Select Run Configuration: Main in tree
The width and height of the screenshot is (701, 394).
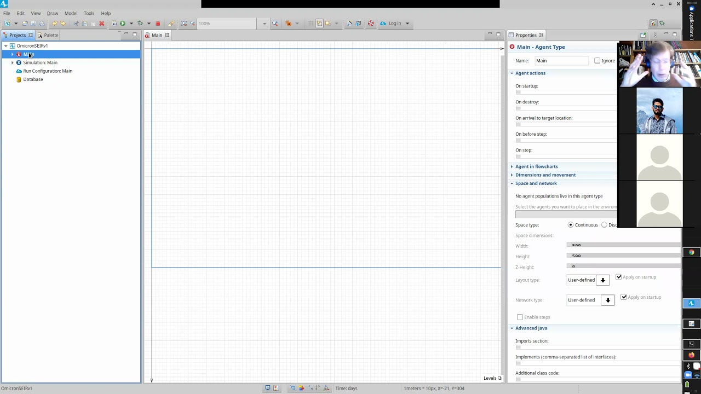tap(47, 71)
